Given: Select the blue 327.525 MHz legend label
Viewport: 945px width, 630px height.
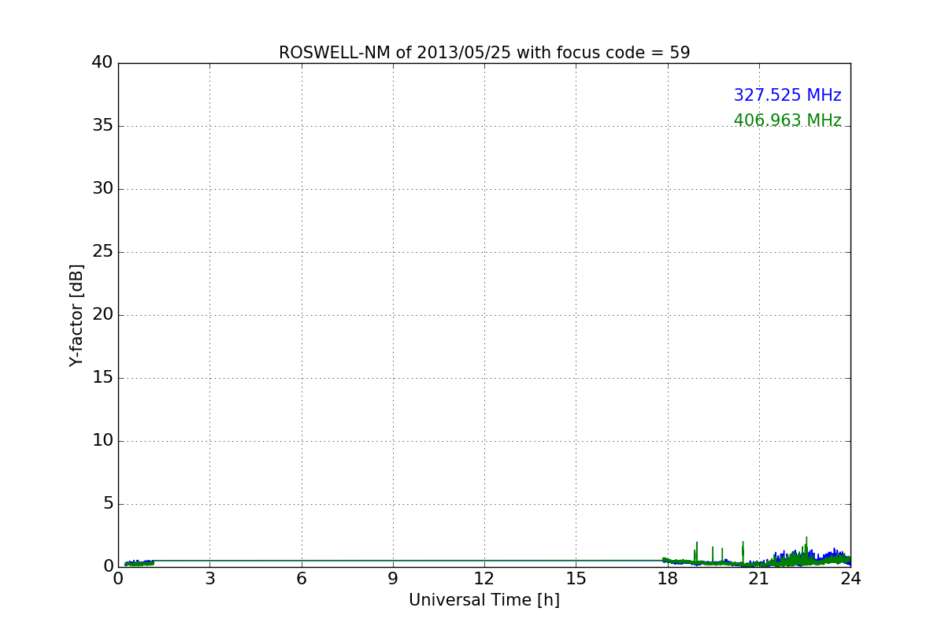Looking at the screenshot, I should click(787, 95).
